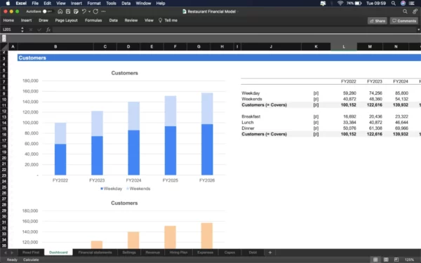
Task: Open the Formulas ribbon tab
Action: 93,20
